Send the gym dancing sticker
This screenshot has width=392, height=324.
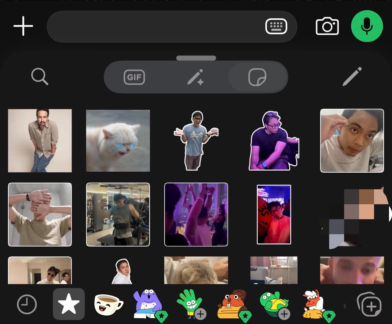[118, 215]
